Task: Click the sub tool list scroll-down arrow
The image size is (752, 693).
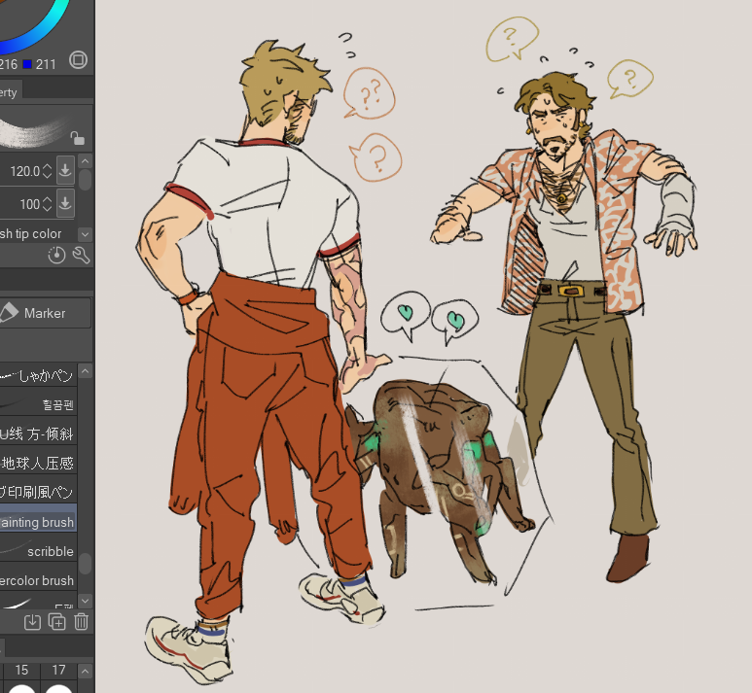Action: tap(85, 601)
